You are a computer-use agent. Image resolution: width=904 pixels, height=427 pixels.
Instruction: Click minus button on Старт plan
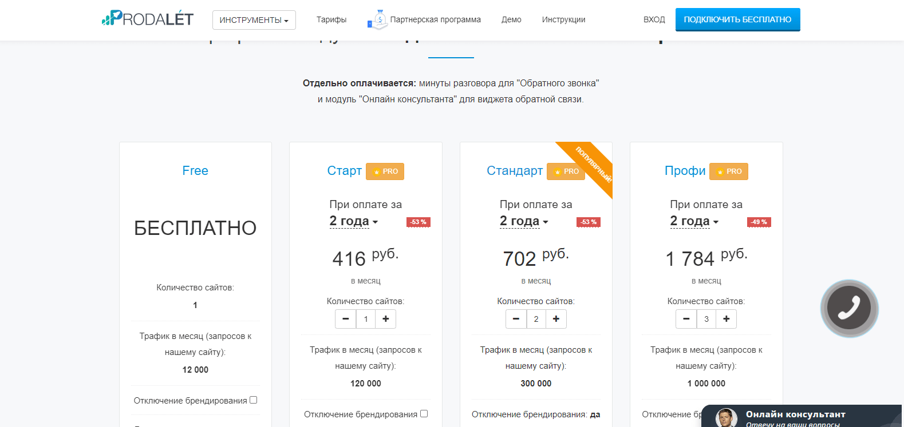click(346, 319)
